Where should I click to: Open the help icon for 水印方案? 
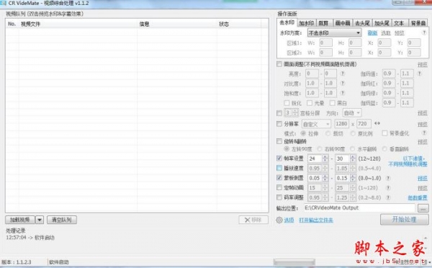pyautogui.click(x=424, y=32)
